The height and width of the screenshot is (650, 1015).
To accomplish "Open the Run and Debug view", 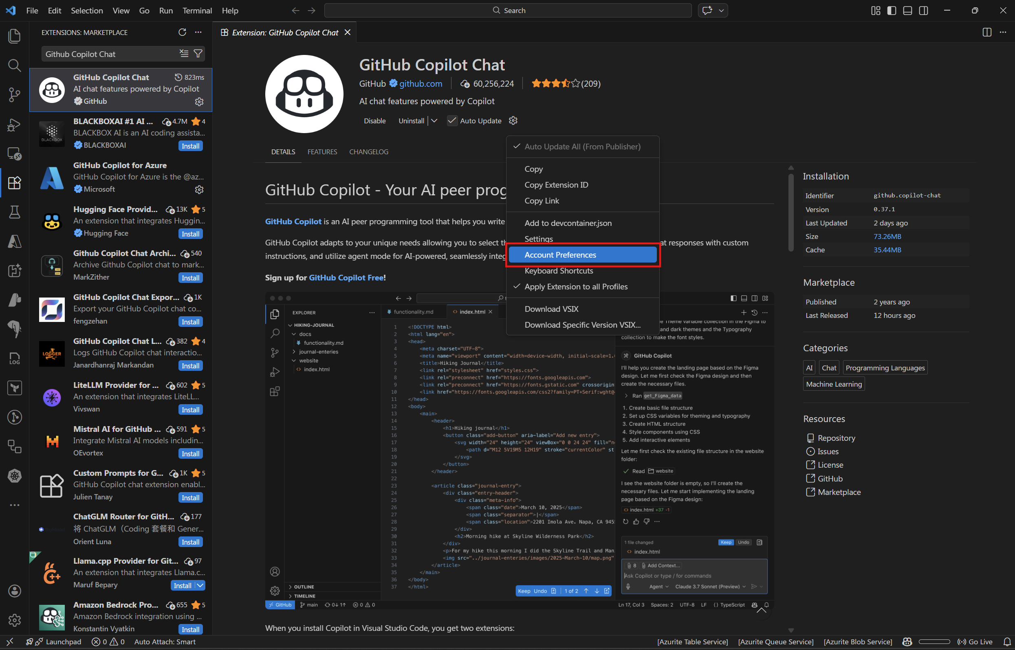I will (14, 125).
